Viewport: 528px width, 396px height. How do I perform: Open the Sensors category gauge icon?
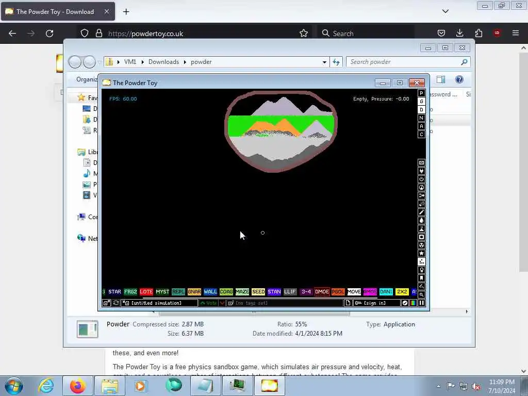[x=421, y=188]
